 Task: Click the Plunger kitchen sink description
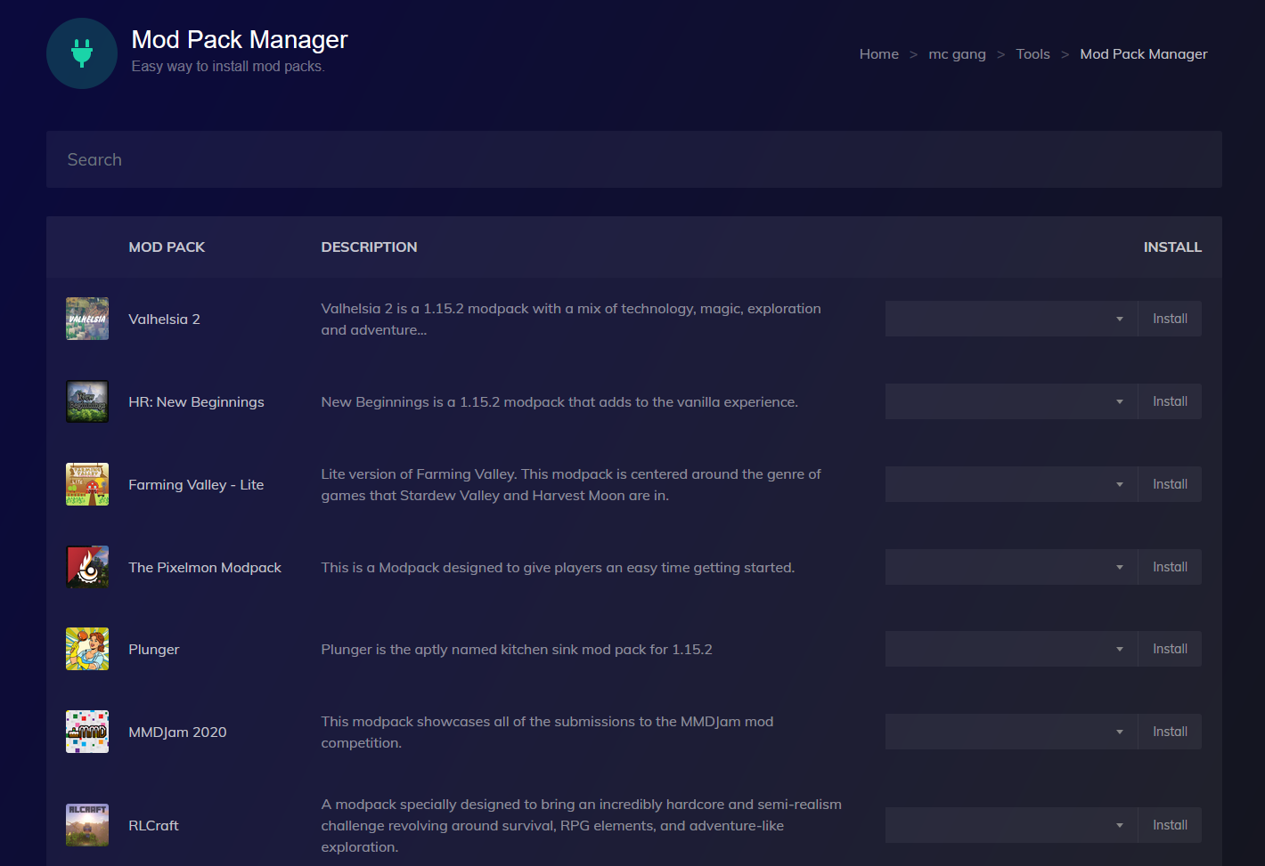point(517,650)
